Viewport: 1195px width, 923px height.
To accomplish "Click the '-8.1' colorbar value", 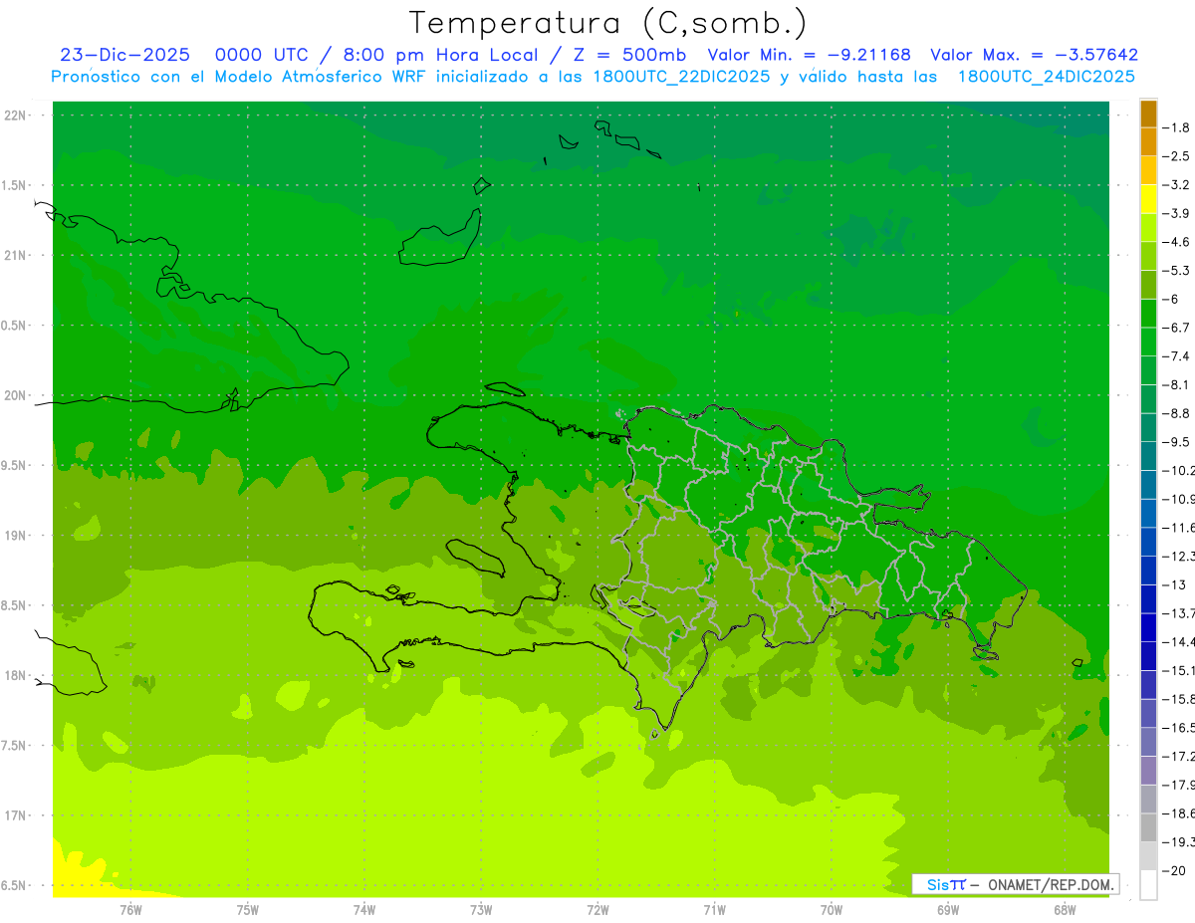I will pos(1178,384).
